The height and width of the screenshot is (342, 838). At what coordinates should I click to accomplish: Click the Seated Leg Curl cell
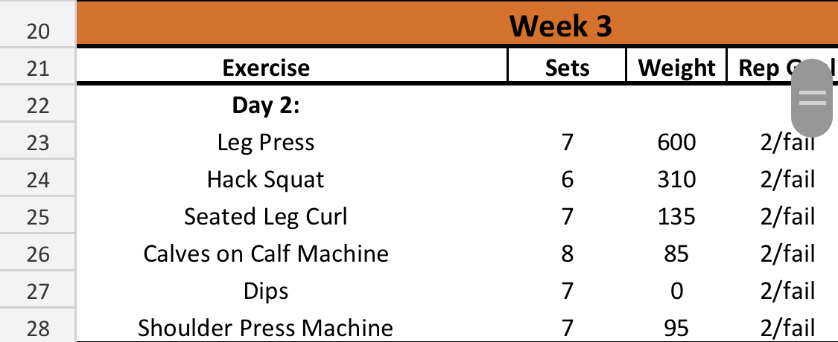point(266,216)
